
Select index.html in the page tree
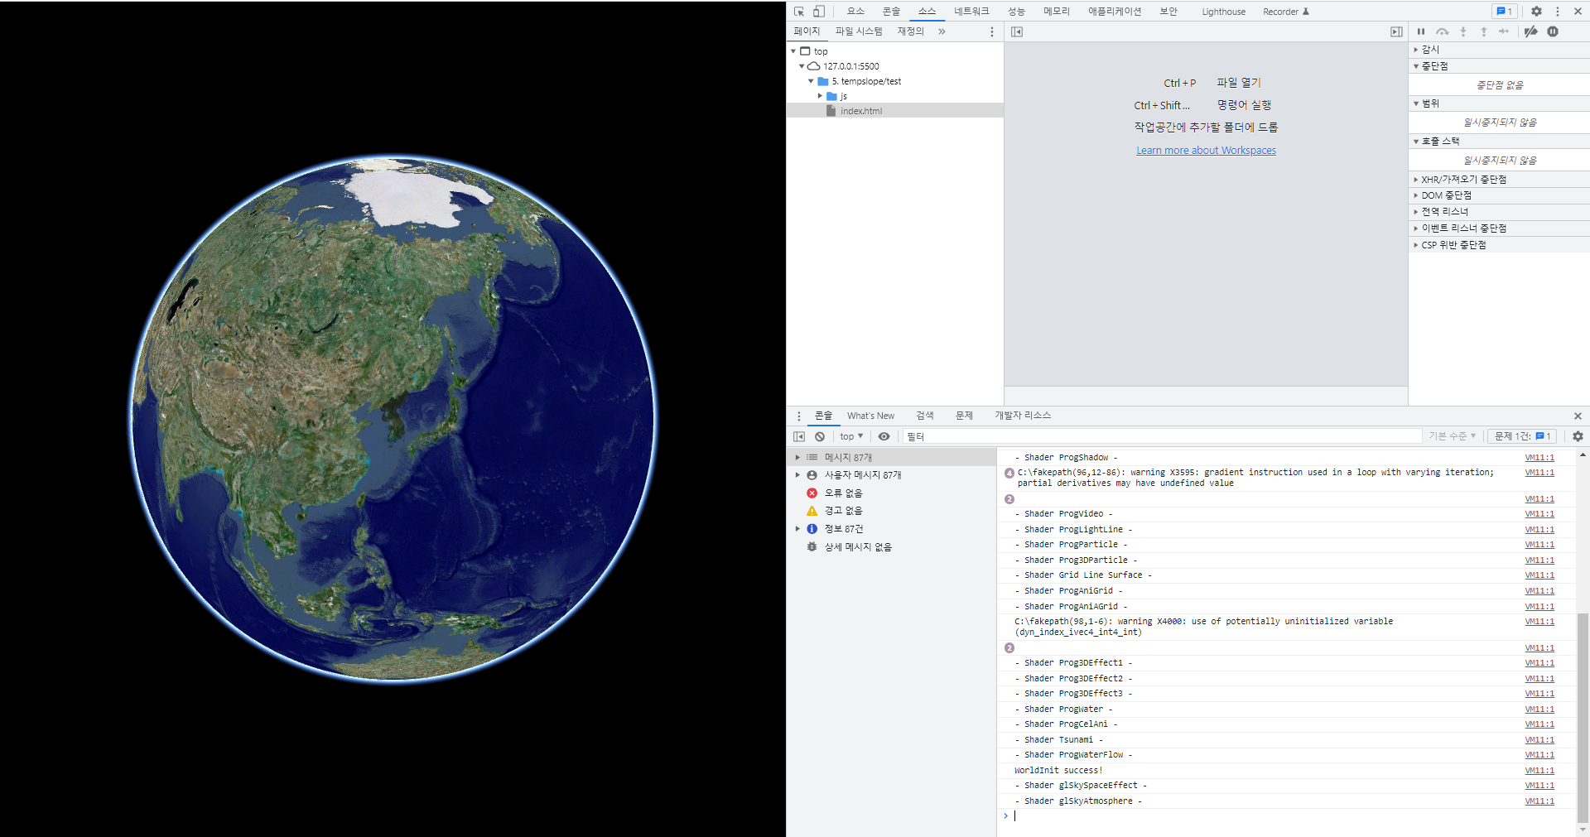pyautogui.click(x=860, y=110)
